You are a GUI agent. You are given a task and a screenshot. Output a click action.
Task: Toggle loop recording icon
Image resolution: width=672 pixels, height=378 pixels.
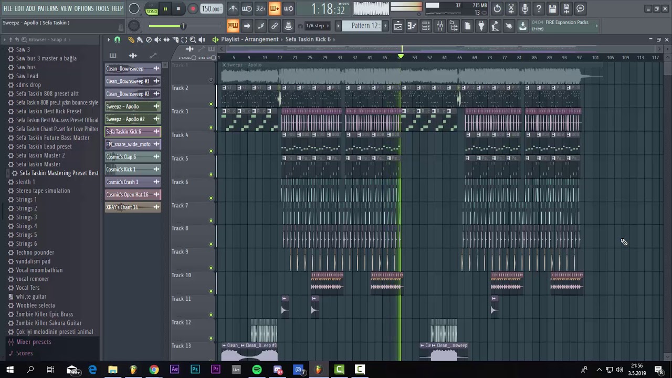tap(288, 8)
